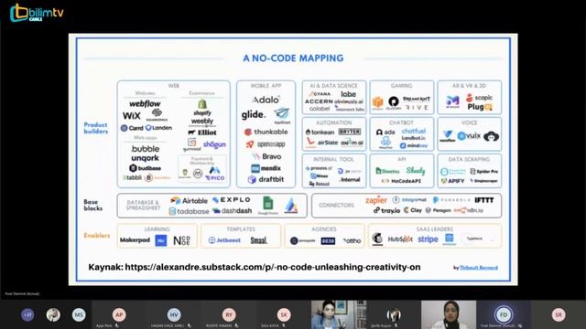Click the Budibase logo
Viewport: 586px width, 329px height.
coord(145,168)
